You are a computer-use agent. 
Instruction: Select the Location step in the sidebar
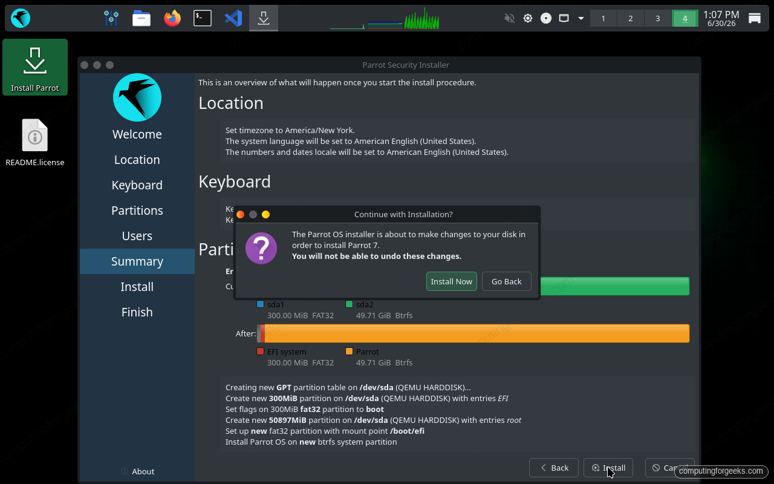(137, 160)
